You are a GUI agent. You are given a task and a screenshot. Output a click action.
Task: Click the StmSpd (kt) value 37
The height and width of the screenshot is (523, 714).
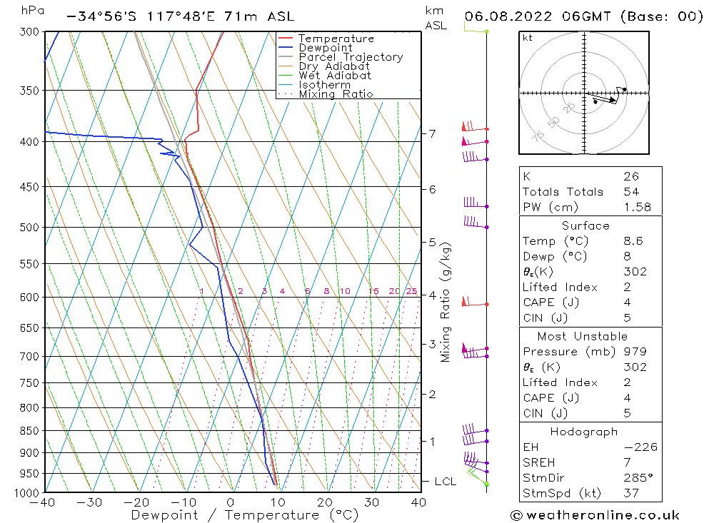[x=631, y=494]
